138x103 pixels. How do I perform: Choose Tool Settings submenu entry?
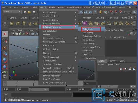pyautogui.click(x=92, y=32)
